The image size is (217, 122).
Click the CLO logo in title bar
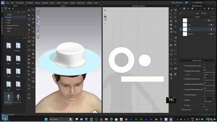tap(3, 3)
